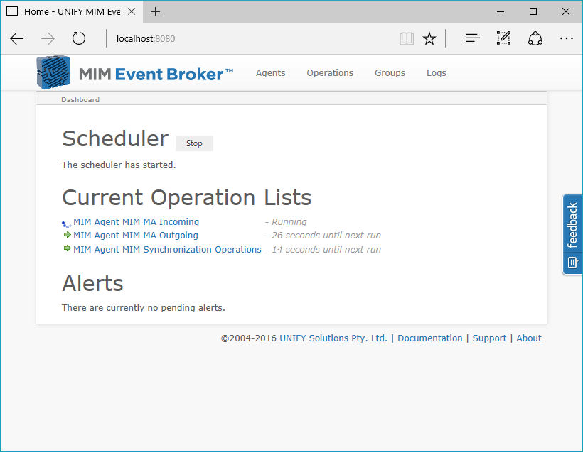Open MIM Agent MIM MA Outgoing operation list
583x452 pixels.
[x=136, y=236]
